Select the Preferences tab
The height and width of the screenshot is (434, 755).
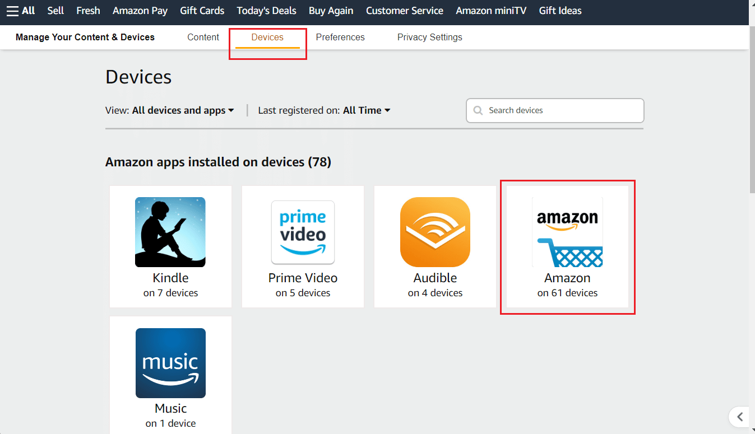tap(340, 37)
